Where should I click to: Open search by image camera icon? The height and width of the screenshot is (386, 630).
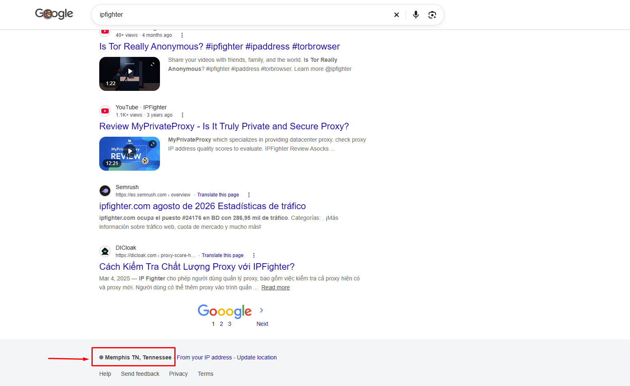tap(432, 15)
